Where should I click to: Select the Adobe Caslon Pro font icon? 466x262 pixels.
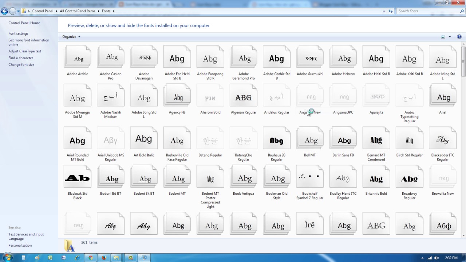tap(111, 57)
